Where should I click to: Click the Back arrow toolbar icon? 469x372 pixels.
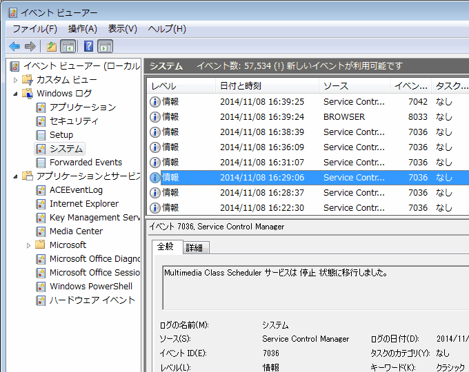tap(14, 46)
